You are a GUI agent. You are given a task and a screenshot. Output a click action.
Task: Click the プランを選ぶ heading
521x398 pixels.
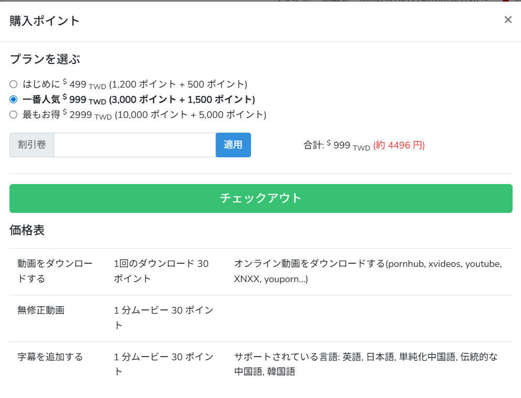click(45, 59)
